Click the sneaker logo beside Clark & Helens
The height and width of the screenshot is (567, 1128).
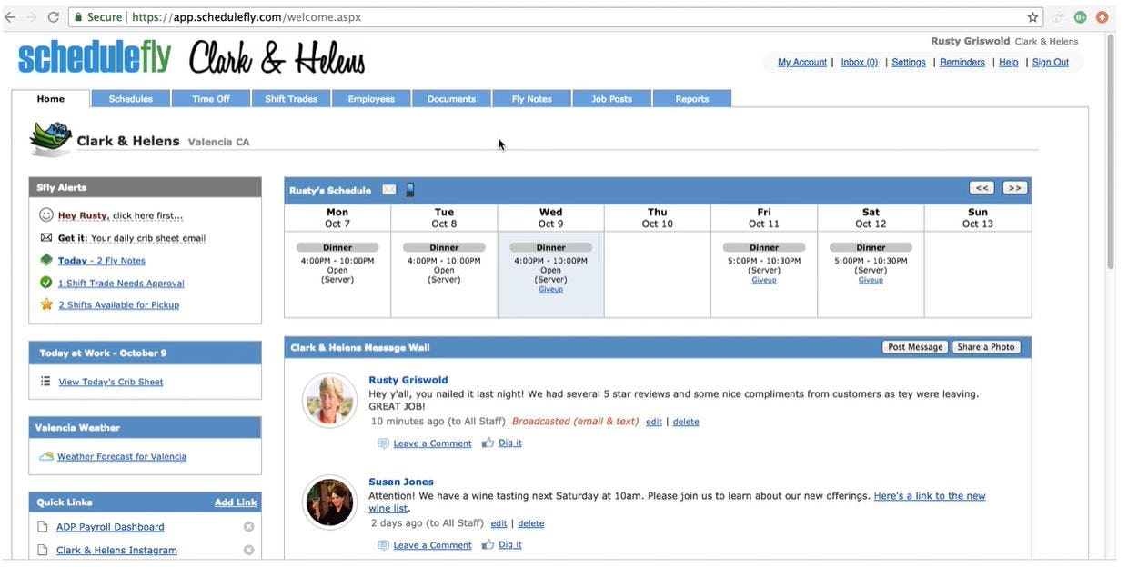point(50,140)
